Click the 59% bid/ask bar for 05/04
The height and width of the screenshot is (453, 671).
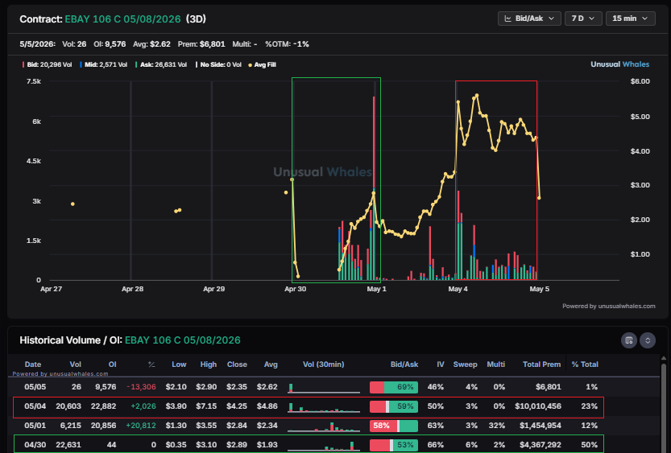pos(394,406)
